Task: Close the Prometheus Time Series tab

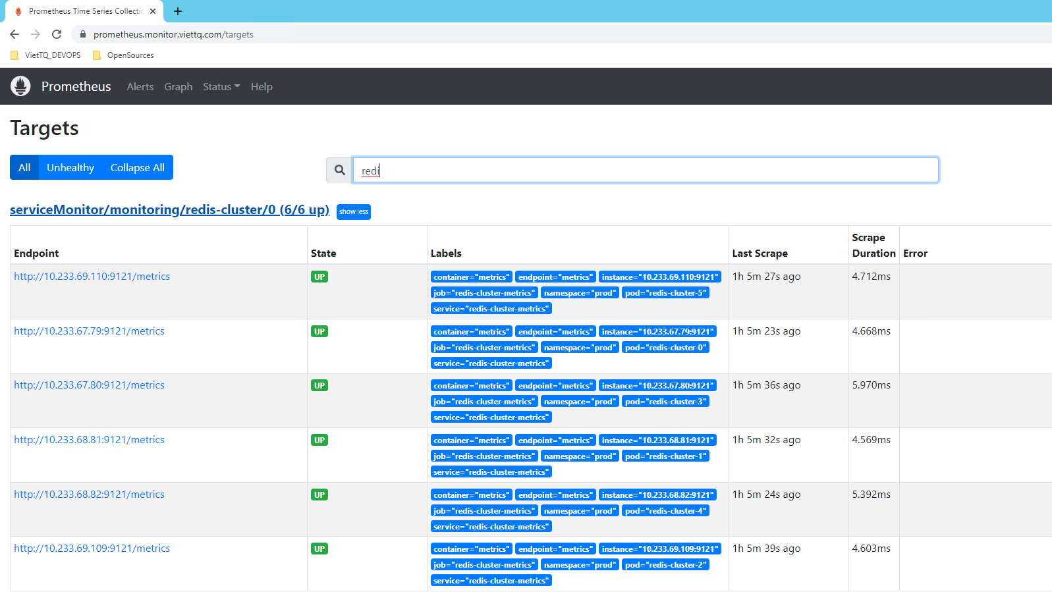Action: click(x=153, y=11)
